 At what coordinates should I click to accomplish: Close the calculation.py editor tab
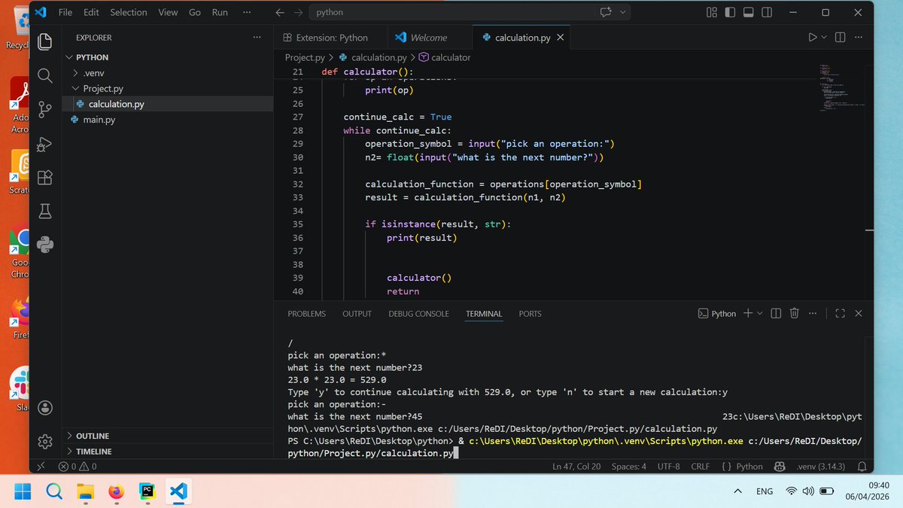(x=560, y=38)
